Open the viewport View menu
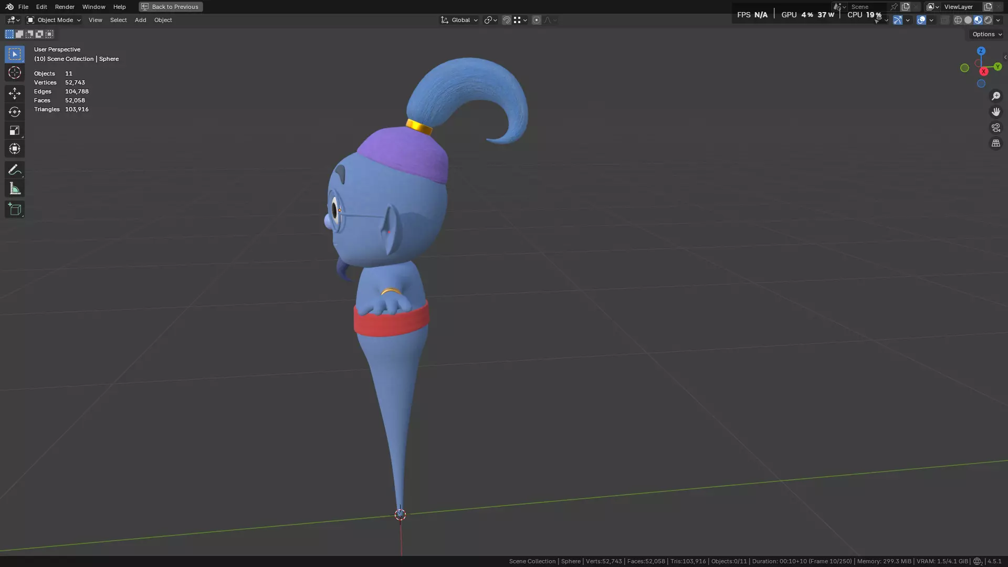Screen dimensions: 1008x567 coord(96,20)
